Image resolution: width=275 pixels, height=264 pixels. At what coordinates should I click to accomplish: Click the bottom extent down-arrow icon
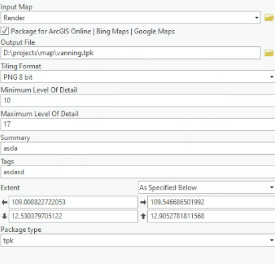pos(5,216)
